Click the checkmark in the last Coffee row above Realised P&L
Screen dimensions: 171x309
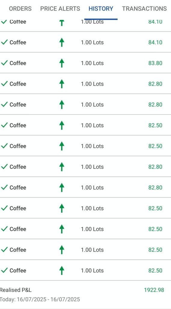pos(4,270)
